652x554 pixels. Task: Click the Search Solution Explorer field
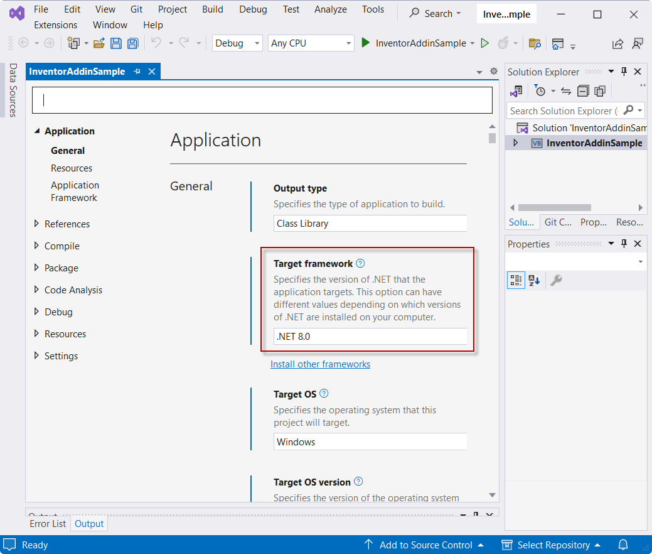click(564, 111)
